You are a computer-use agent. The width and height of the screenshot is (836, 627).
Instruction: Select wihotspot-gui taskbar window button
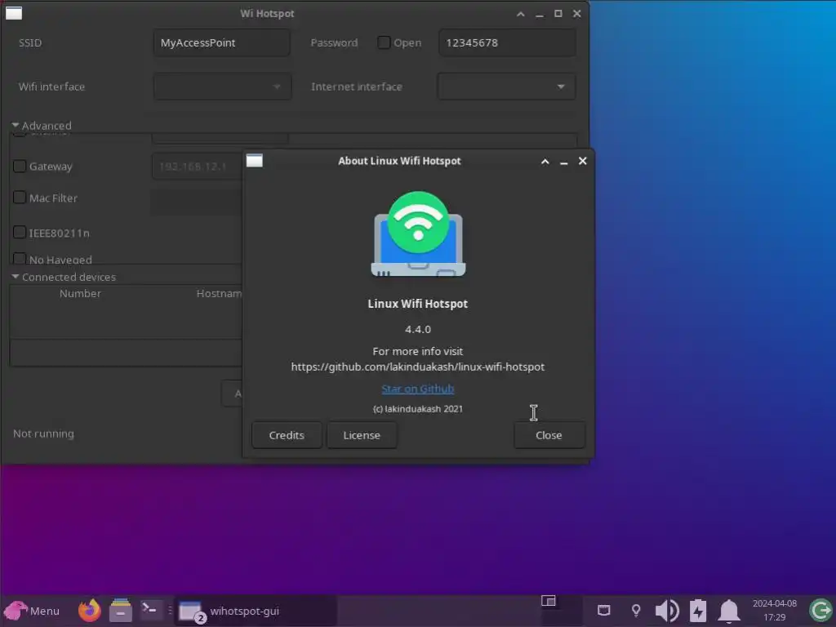pos(256,611)
